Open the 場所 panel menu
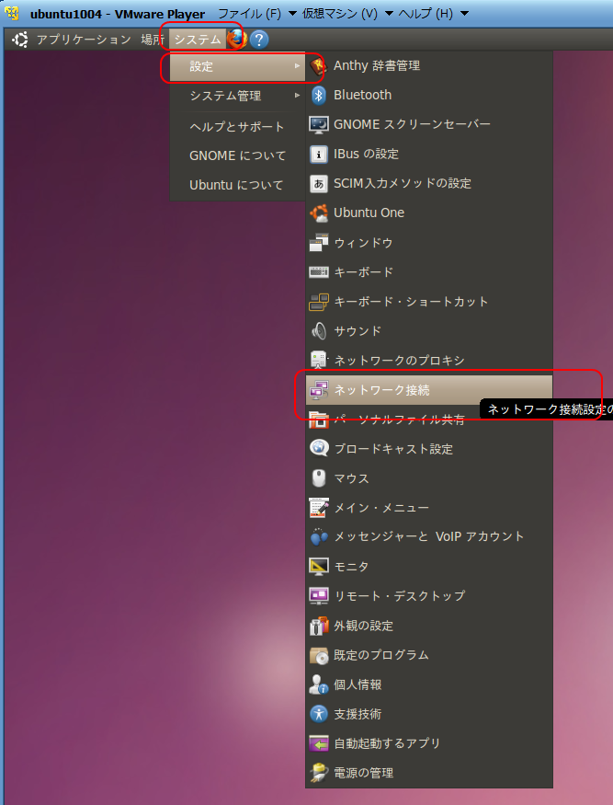The height and width of the screenshot is (805, 613). (x=153, y=40)
